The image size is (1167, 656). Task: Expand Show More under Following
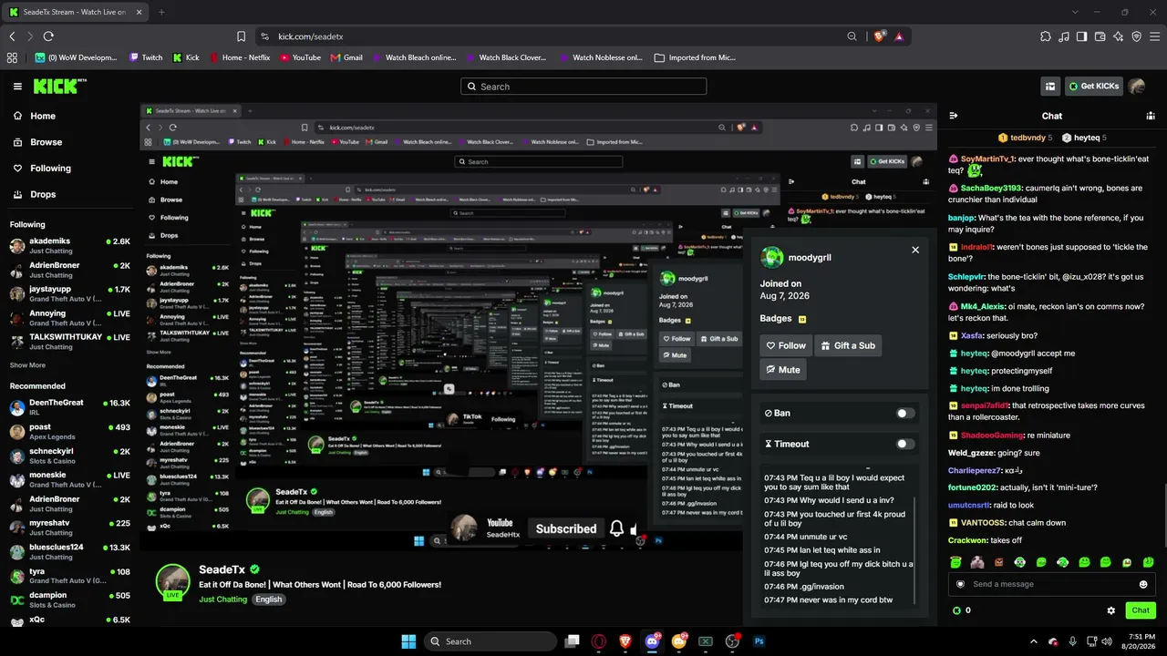(27, 365)
